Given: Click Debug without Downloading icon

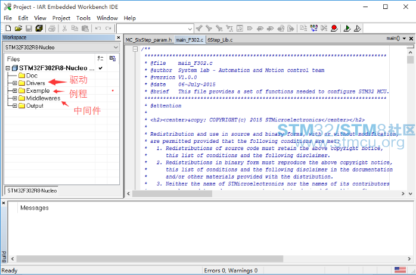Looking at the screenshot, I should point(358,29).
